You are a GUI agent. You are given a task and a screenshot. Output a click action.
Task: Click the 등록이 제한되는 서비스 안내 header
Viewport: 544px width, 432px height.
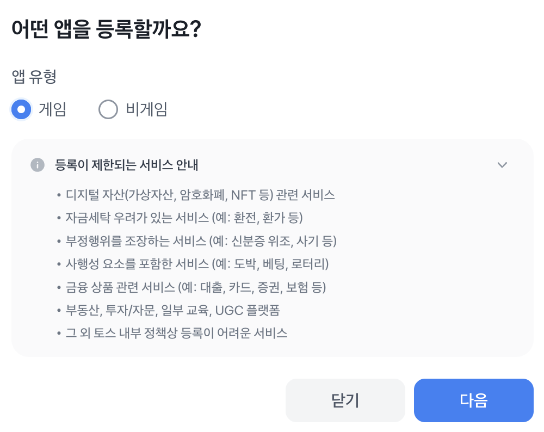126,165
